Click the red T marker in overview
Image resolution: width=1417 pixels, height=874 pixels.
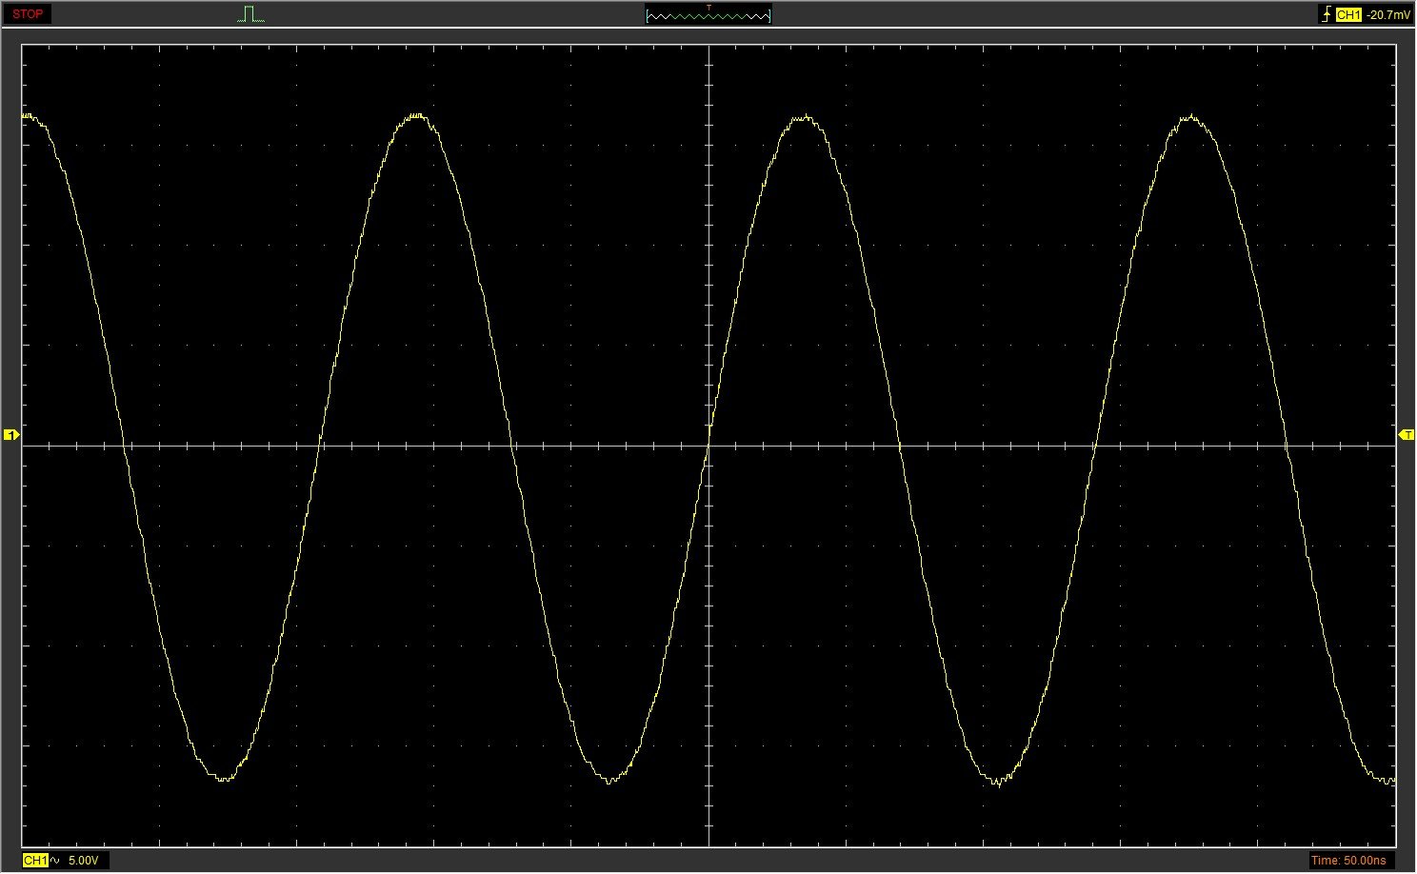click(x=708, y=8)
